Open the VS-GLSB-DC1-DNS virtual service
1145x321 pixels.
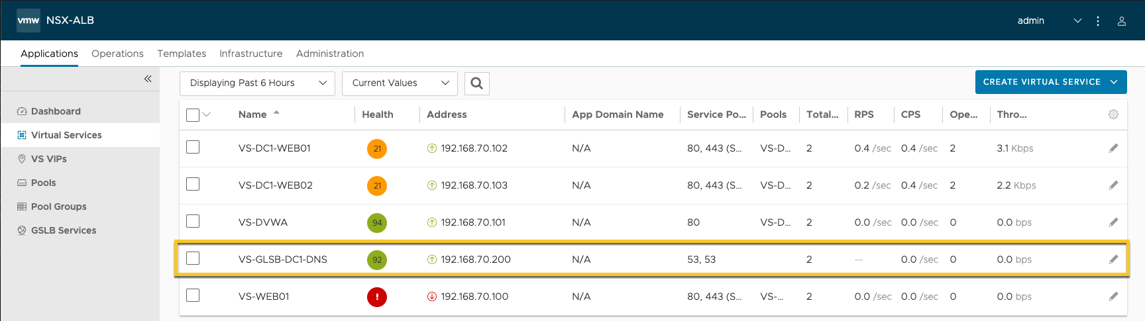click(x=283, y=259)
